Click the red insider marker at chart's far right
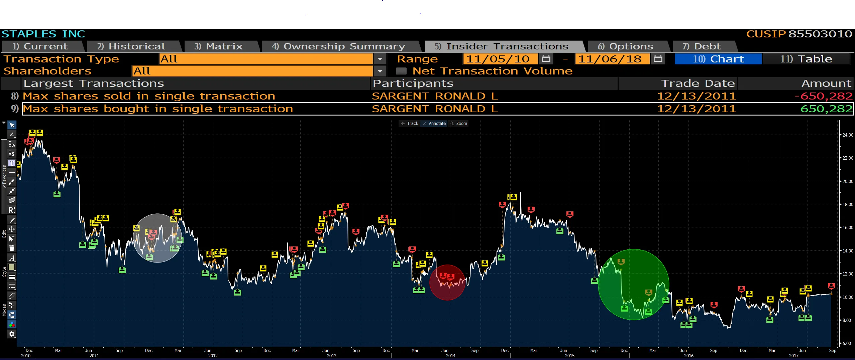This screenshot has width=855, height=360. pyautogui.click(x=831, y=286)
